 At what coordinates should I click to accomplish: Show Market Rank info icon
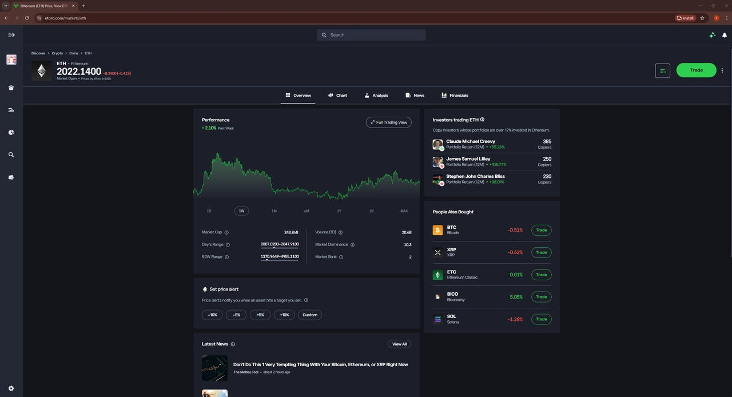[341, 257]
